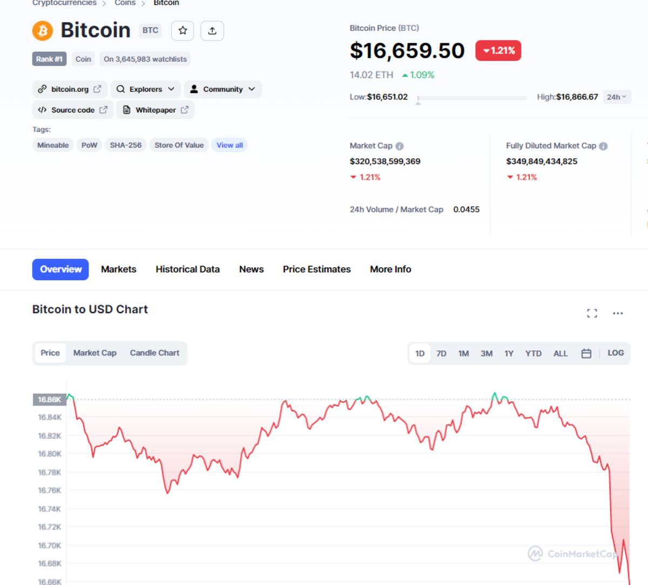Switch chart to Market Cap view
Viewport: 648px width, 585px height.
(x=95, y=353)
